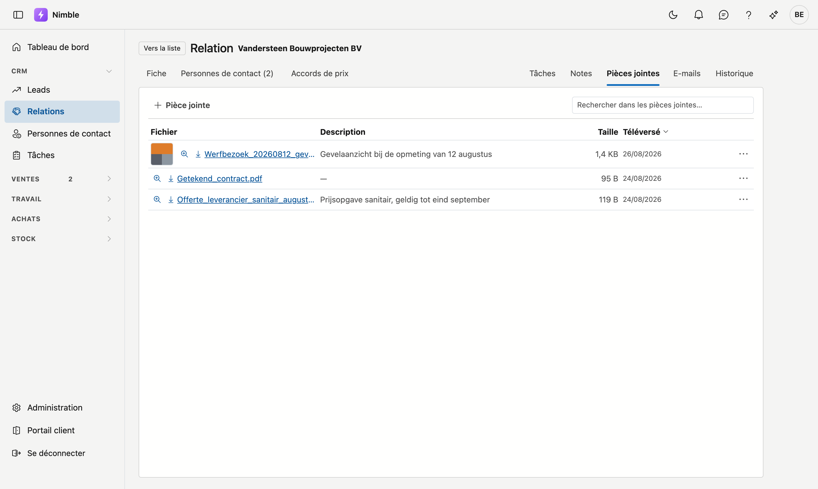
Task: Open more options for Offerte_leverancier row
Action: 743,199
